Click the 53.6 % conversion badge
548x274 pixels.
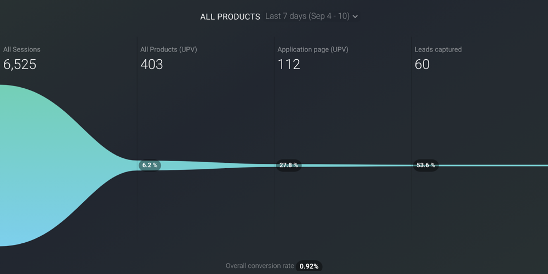(x=426, y=165)
